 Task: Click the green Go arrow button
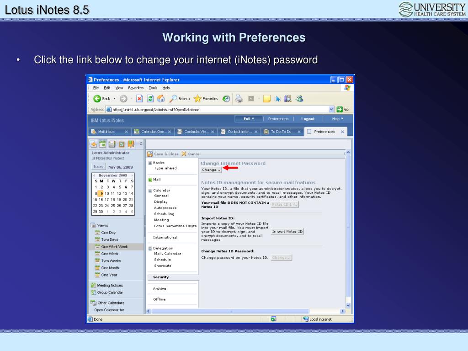click(x=340, y=109)
